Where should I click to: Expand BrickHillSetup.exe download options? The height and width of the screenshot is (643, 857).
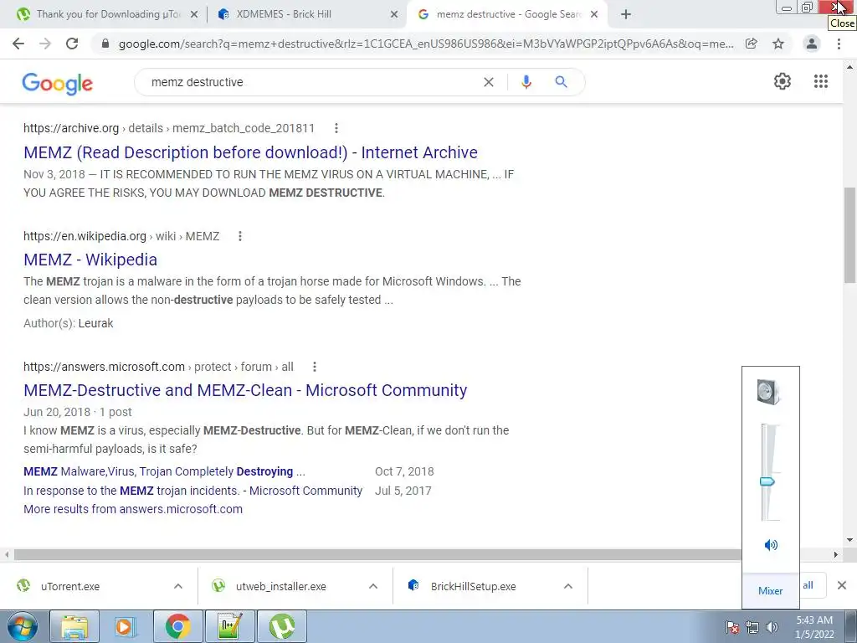(x=568, y=586)
